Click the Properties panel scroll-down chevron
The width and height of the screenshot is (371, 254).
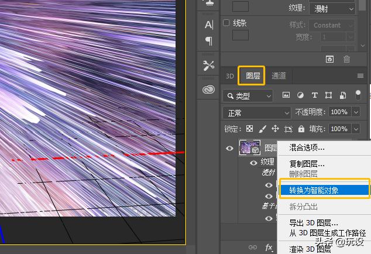click(x=363, y=45)
